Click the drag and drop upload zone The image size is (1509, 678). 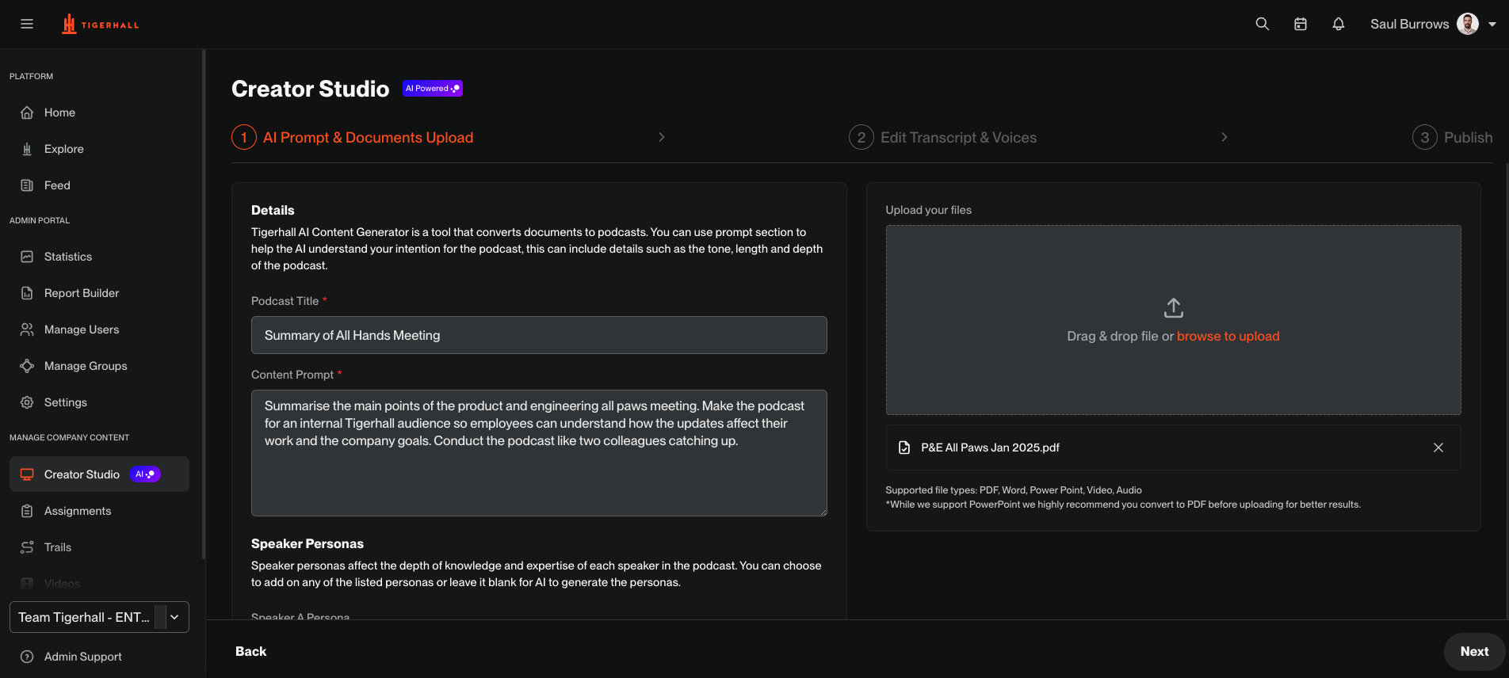(1174, 320)
